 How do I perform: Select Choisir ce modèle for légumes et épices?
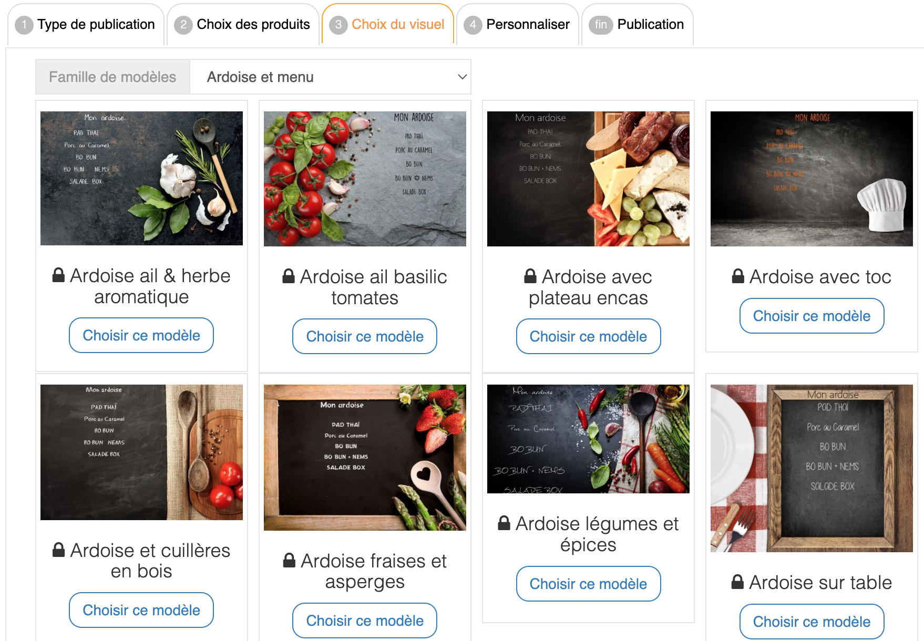[588, 584]
